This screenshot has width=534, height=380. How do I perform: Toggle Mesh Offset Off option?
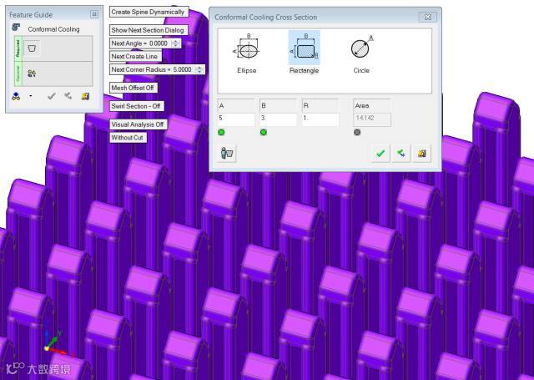coord(133,88)
